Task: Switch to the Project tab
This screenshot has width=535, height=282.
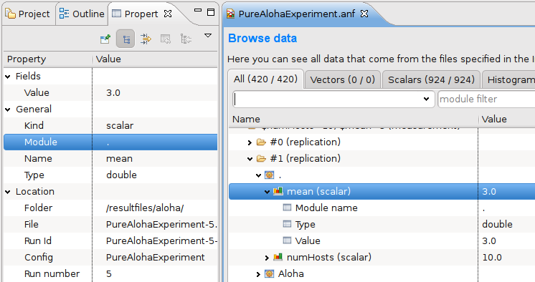Action: (x=28, y=14)
